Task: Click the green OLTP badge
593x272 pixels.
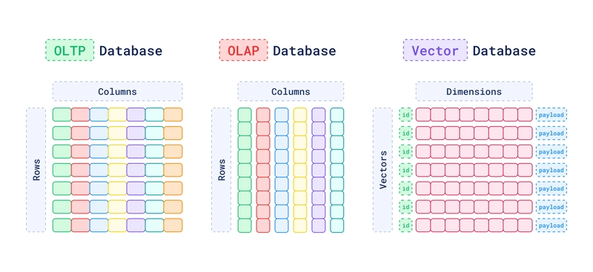Action: tap(70, 50)
